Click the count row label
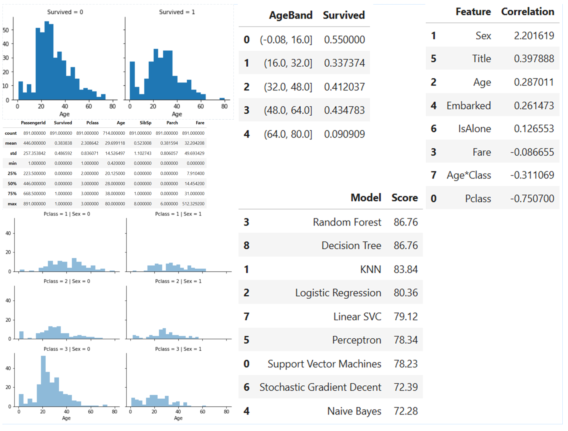Viewport: 568px width, 431px height. [11, 133]
